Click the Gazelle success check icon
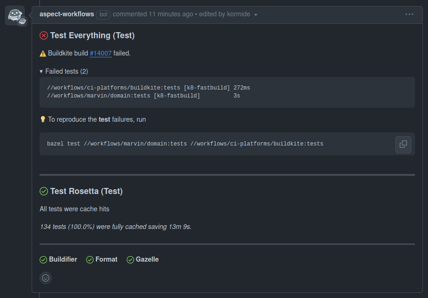Screen dimensions: 428x298 tap(130, 260)
